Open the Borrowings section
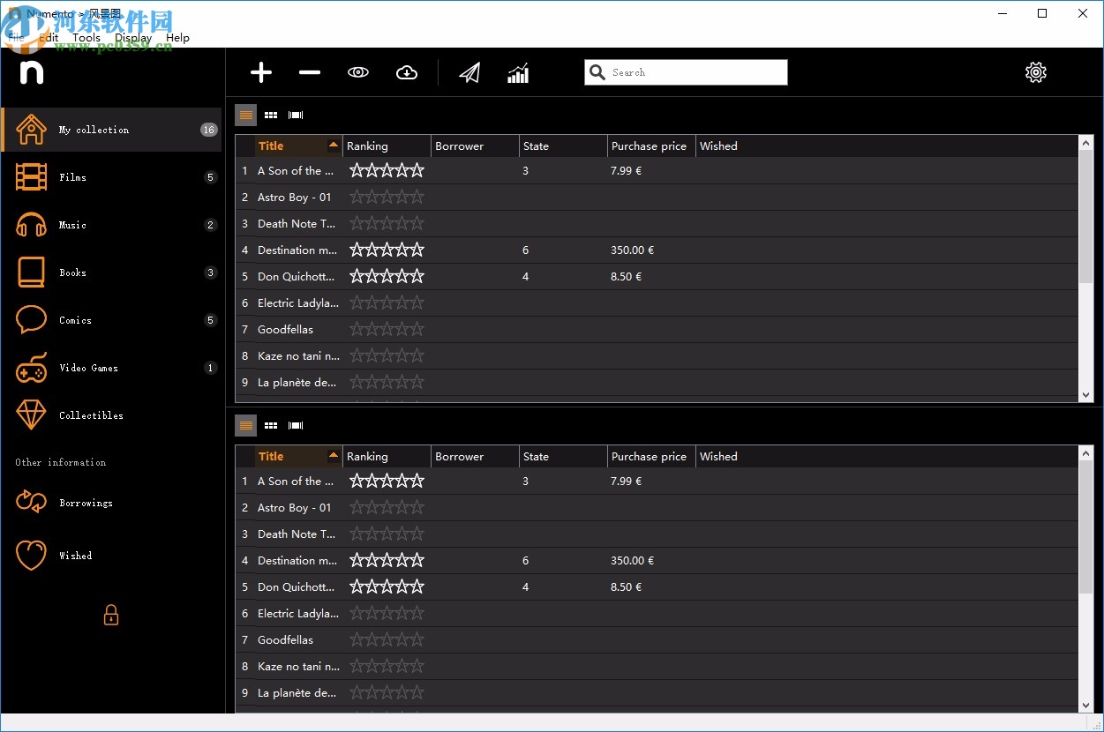Viewport: 1104px width, 732px height. click(86, 503)
